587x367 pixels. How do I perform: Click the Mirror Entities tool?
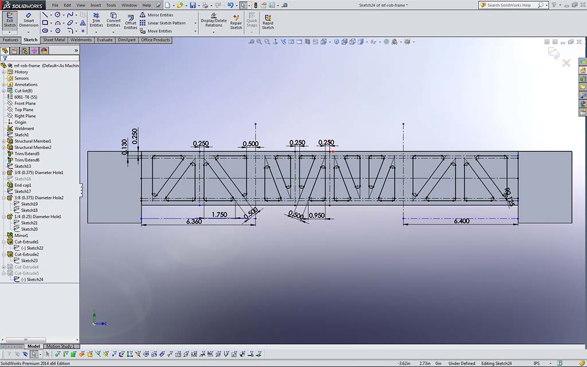click(160, 15)
